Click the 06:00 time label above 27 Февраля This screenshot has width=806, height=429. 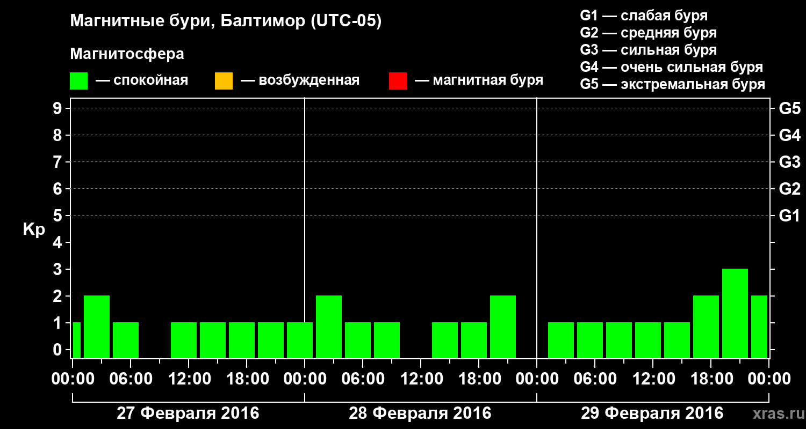[x=130, y=379]
